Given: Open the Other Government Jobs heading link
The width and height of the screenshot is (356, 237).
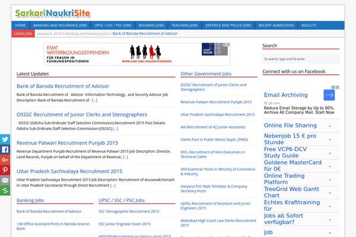Looking at the screenshot, I should pyautogui.click(x=206, y=73).
